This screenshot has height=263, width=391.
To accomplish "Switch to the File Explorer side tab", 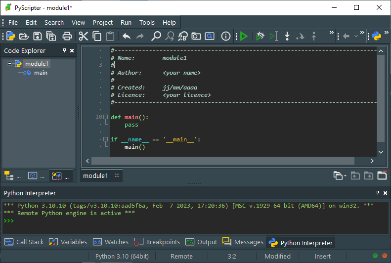I will (x=13, y=176).
